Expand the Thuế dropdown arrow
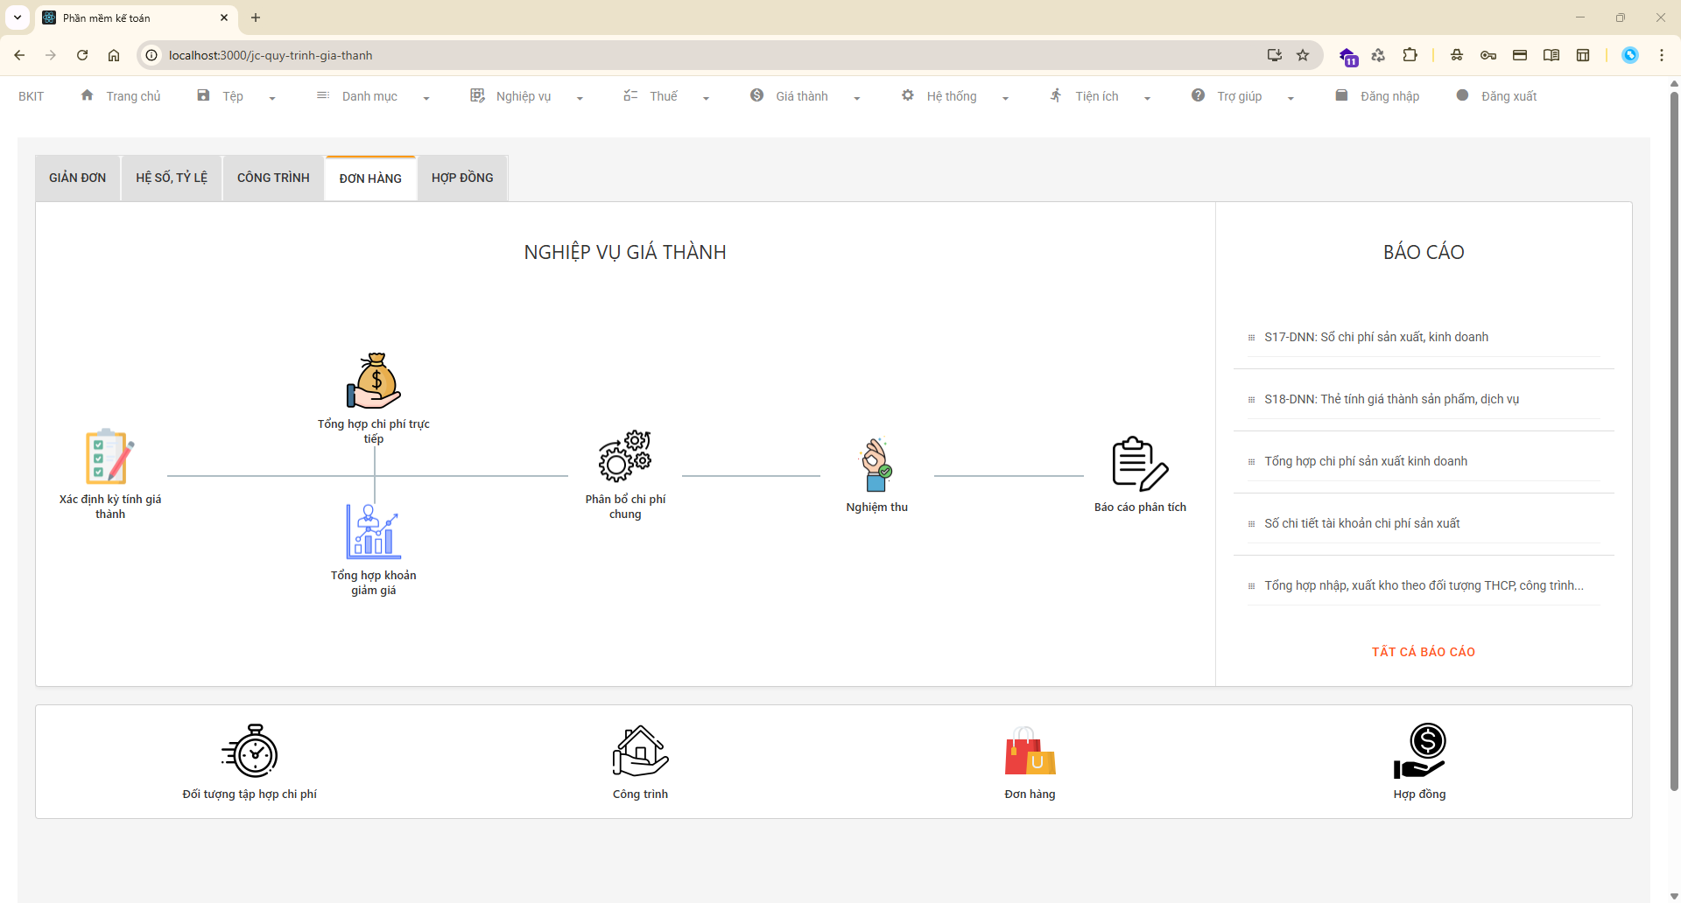The height and width of the screenshot is (903, 1681). click(706, 98)
